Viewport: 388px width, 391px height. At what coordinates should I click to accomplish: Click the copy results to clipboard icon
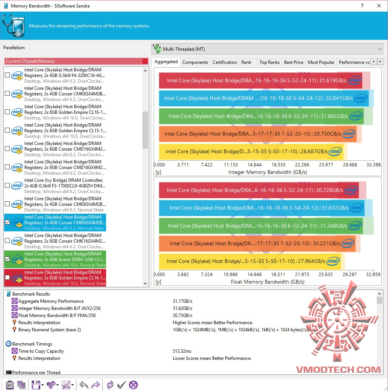click(21, 385)
